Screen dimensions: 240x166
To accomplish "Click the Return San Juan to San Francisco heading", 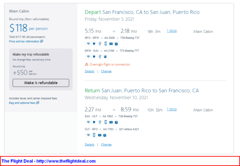I will (142, 90).
